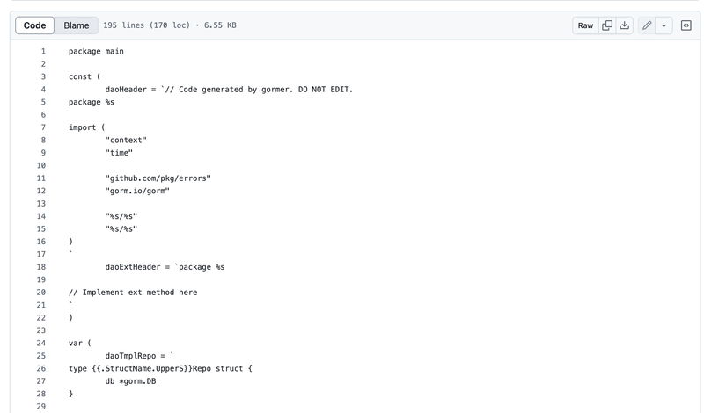Click the 'daoTmplRepo' variable line
Viewport: 704px width, 413px height.
[139, 356]
